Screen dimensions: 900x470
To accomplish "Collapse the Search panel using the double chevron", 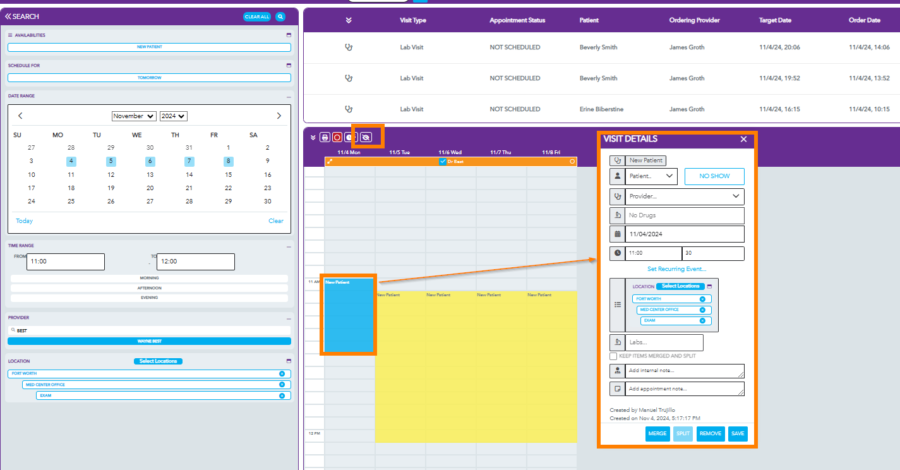I will [8, 16].
